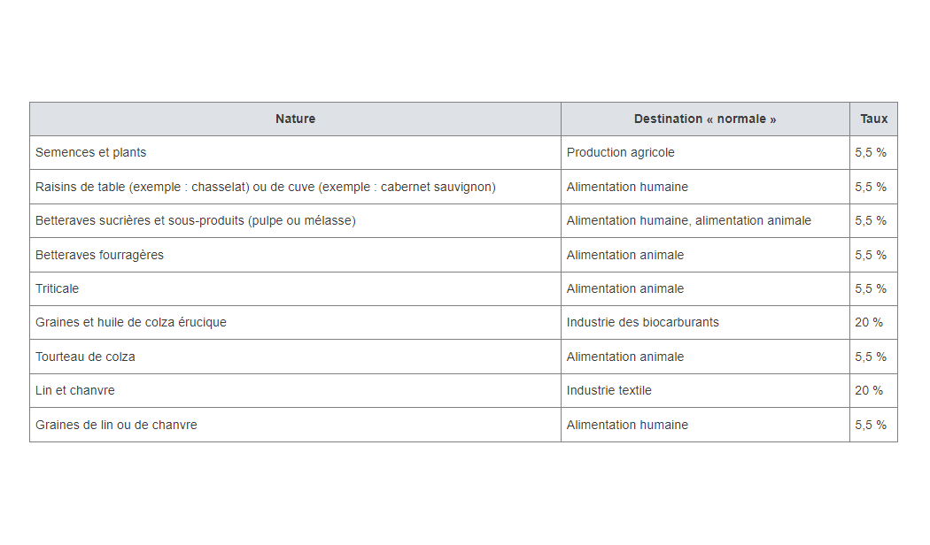The width and height of the screenshot is (930, 545).
Task: Select the "Tourteau de colza" cell
Action: pyautogui.click(x=85, y=357)
